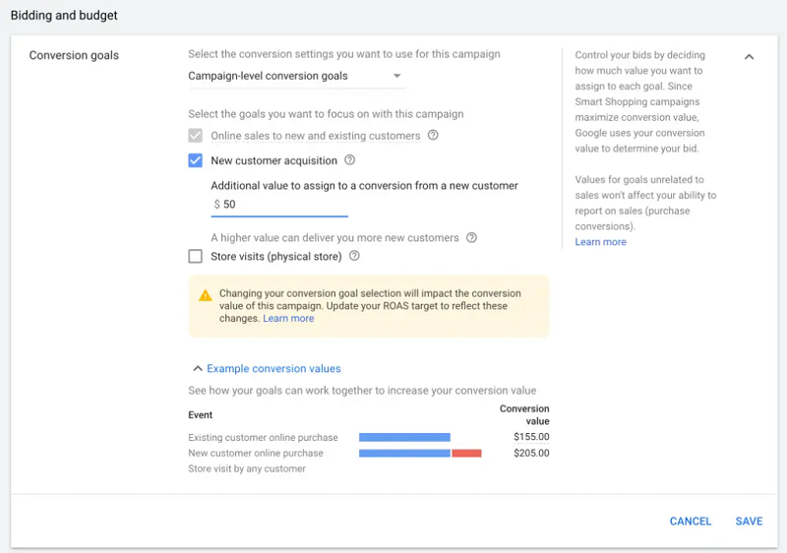Click help icon beside Online sales goal
Image resolution: width=787 pixels, height=553 pixels.
(433, 136)
